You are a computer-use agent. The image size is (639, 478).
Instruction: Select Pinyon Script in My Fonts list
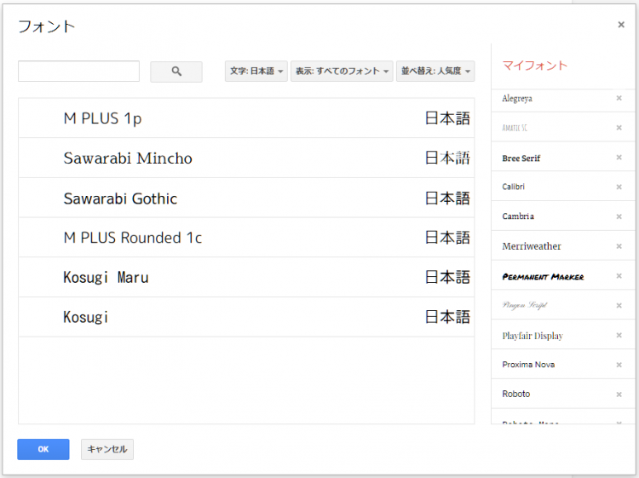tap(525, 305)
